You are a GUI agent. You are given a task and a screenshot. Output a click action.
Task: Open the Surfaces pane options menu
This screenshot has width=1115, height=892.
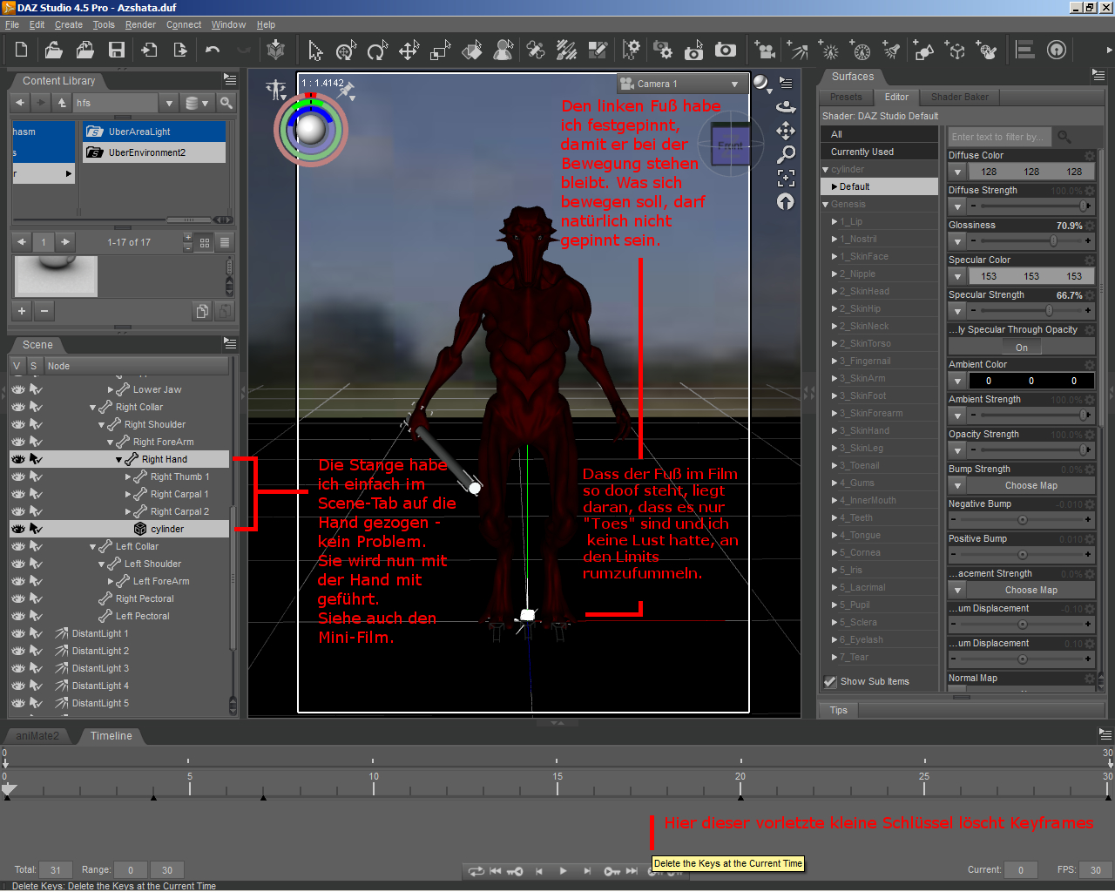tap(1098, 77)
